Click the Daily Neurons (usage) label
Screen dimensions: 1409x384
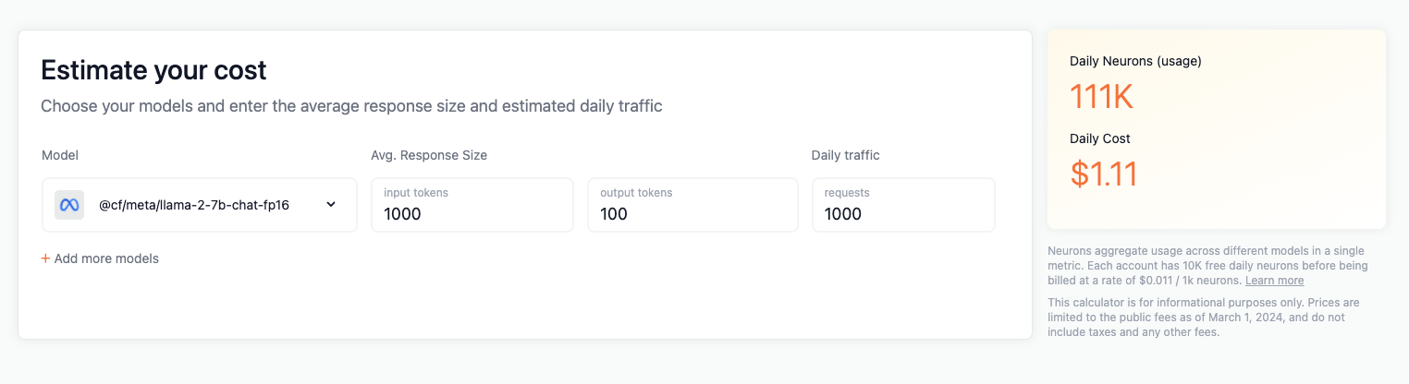(x=1135, y=61)
